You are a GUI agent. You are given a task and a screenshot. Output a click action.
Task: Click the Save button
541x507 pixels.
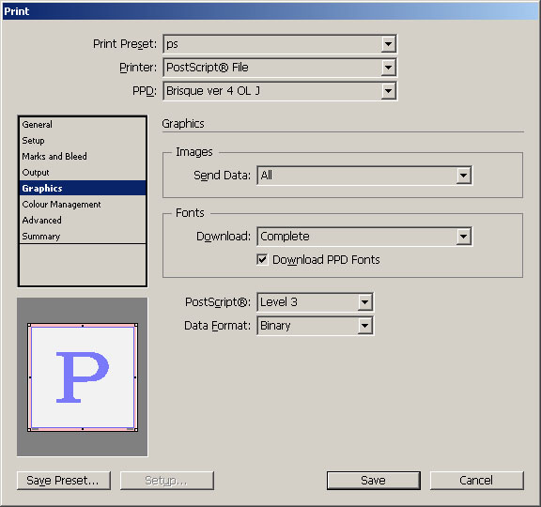click(374, 481)
